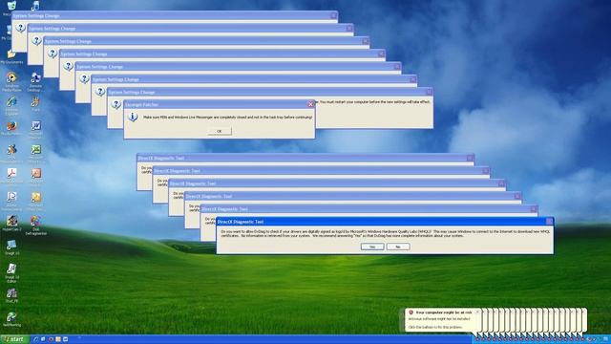Select the Microsoft Excel desktop shortcut
Screen dimensions: 611x344
point(35,152)
